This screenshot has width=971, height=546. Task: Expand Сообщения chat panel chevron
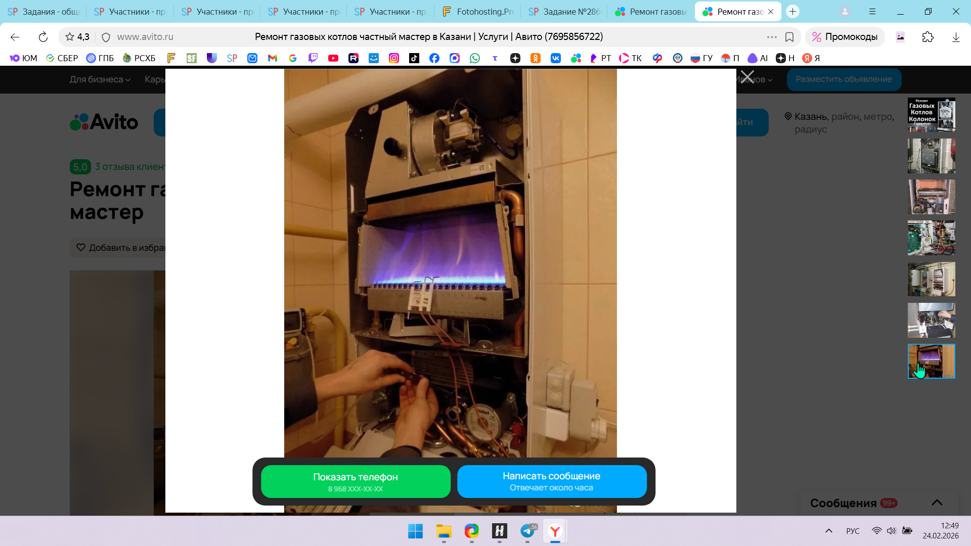pos(937,503)
